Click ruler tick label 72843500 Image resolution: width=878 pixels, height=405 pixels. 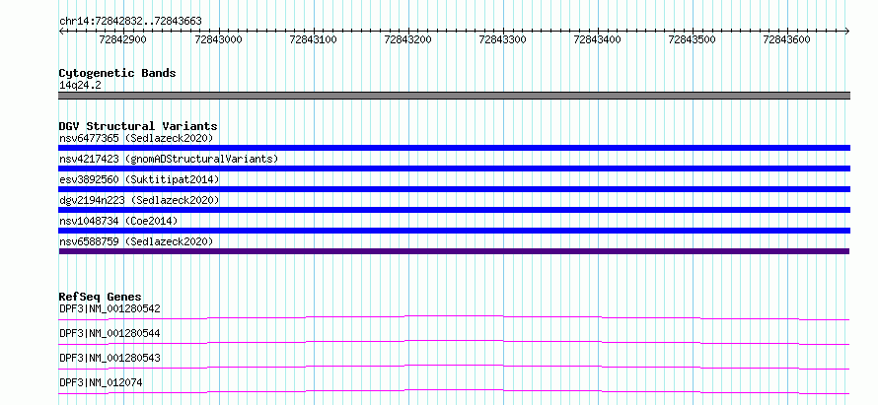point(693,40)
